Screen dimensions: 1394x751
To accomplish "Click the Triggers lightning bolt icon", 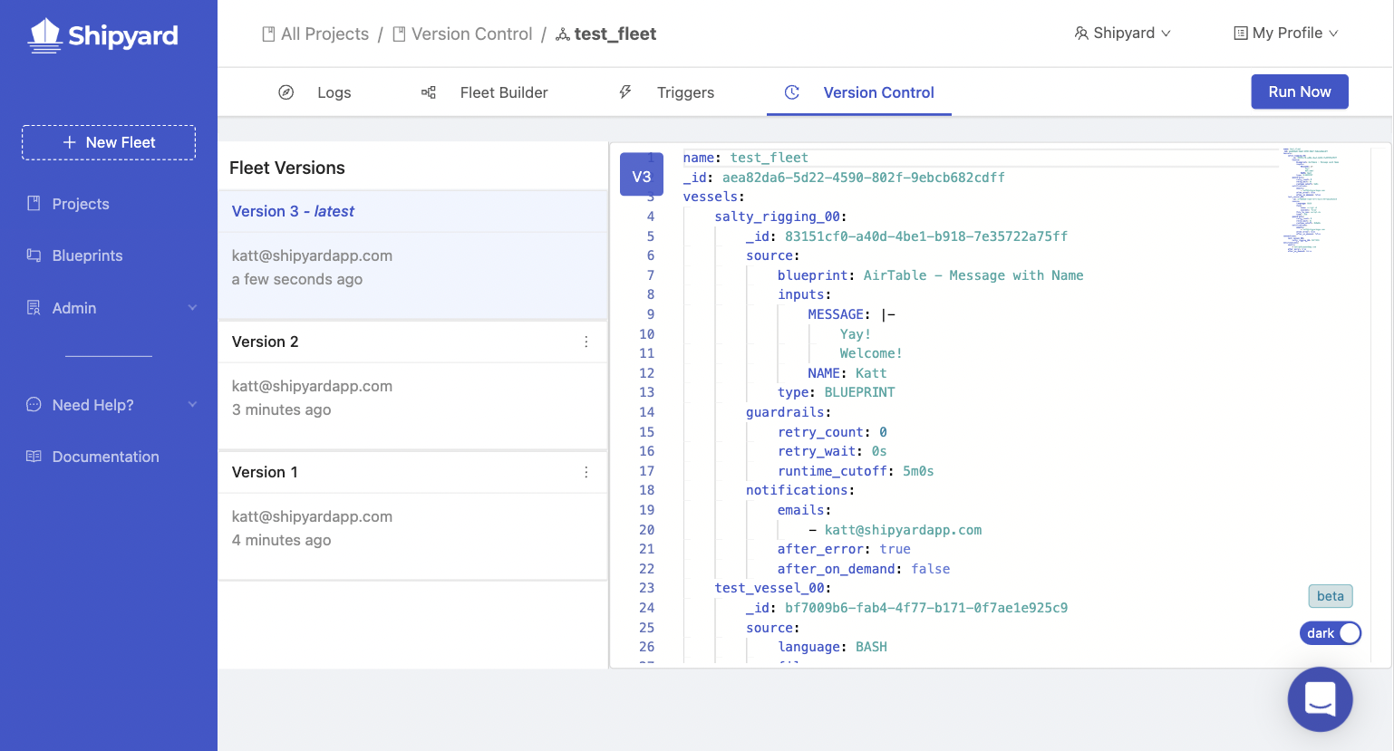I will [x=625, y=92].
